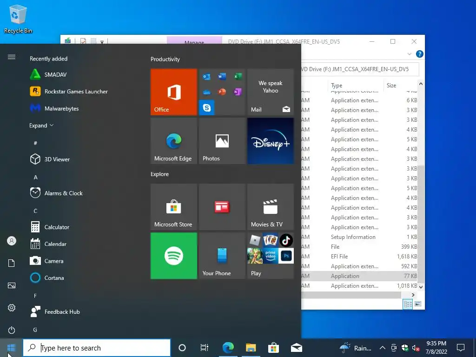Show hidden tray icons chevron
The height and width of the screenshot is (357, 476).
pyautogui.click(x=383, y=348)
